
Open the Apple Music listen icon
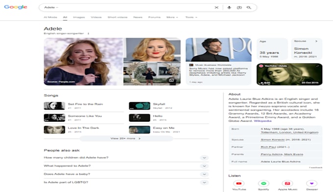(x=287, y=184)
